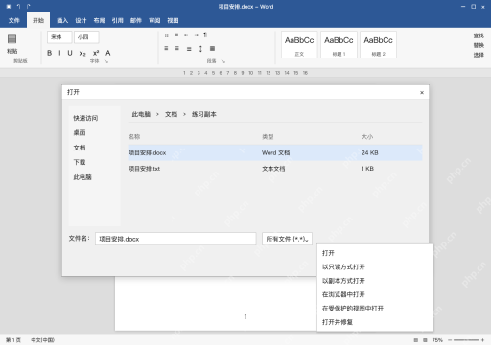Switch to the 设计 (Design) ribbon tab
Image resolution: width=491 pixels, height=345 pixels.
pos(81,20)
